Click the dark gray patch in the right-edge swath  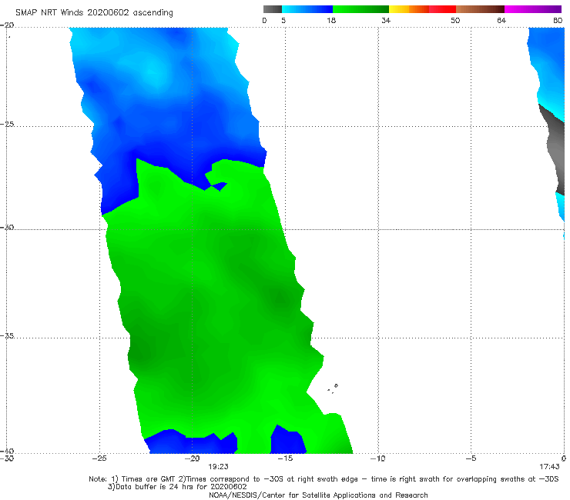555,149
